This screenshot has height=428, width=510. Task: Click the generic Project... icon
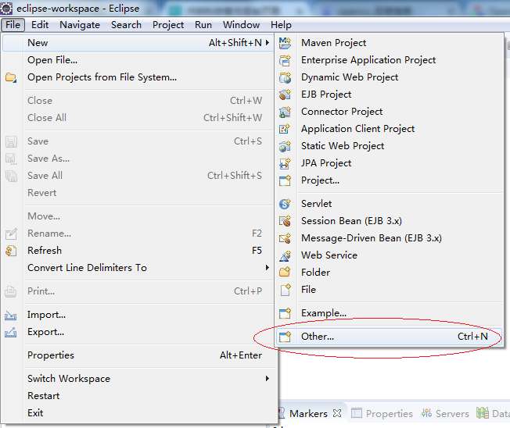point(285,180)
